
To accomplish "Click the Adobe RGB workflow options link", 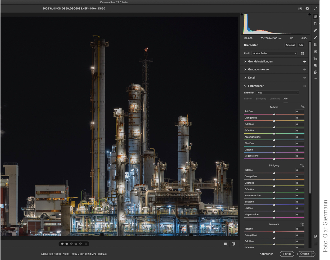I will click(x=74, y=254).
